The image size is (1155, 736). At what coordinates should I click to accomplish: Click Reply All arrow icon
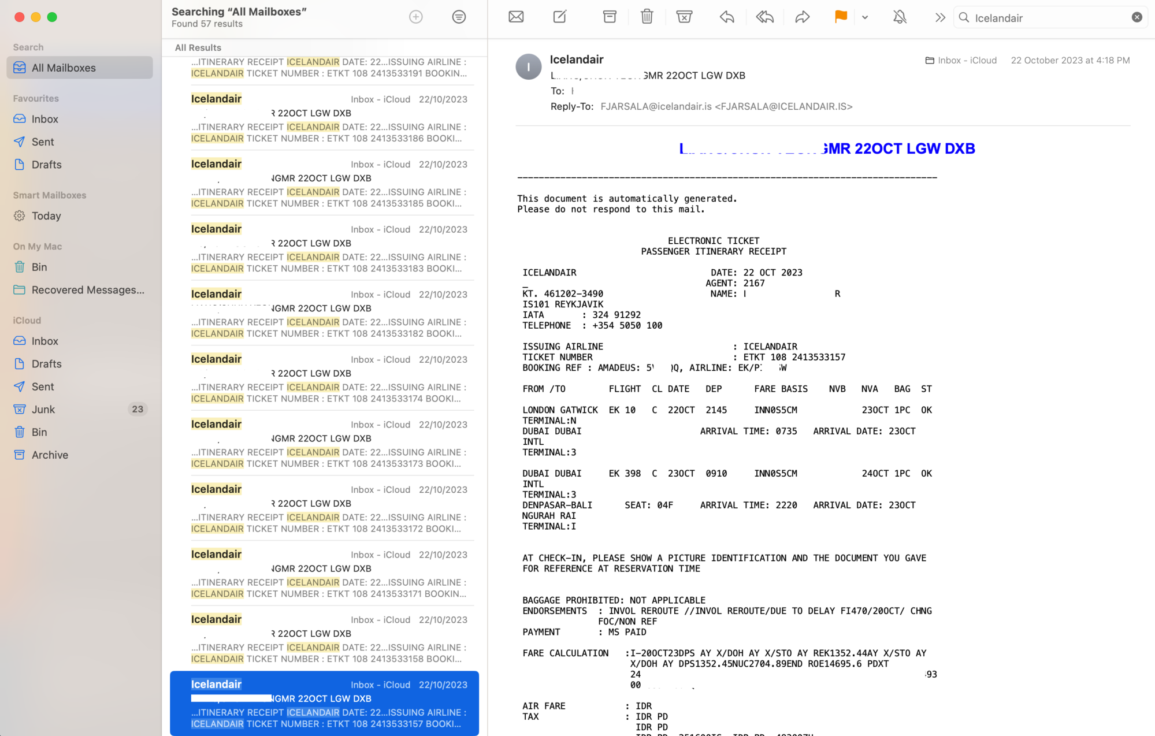tap(764, 17)
